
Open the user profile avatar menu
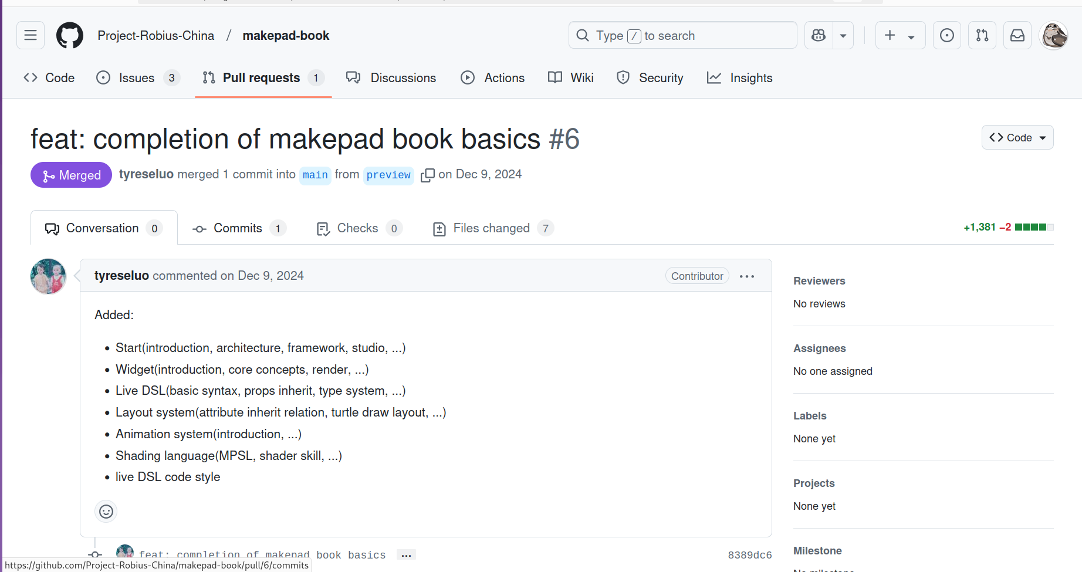pos(1054,35)
